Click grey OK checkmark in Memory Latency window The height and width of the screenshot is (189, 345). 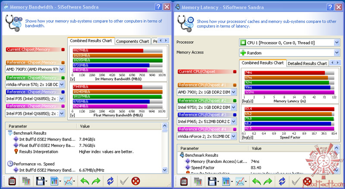pyautogui.click(x=296, y=182)
